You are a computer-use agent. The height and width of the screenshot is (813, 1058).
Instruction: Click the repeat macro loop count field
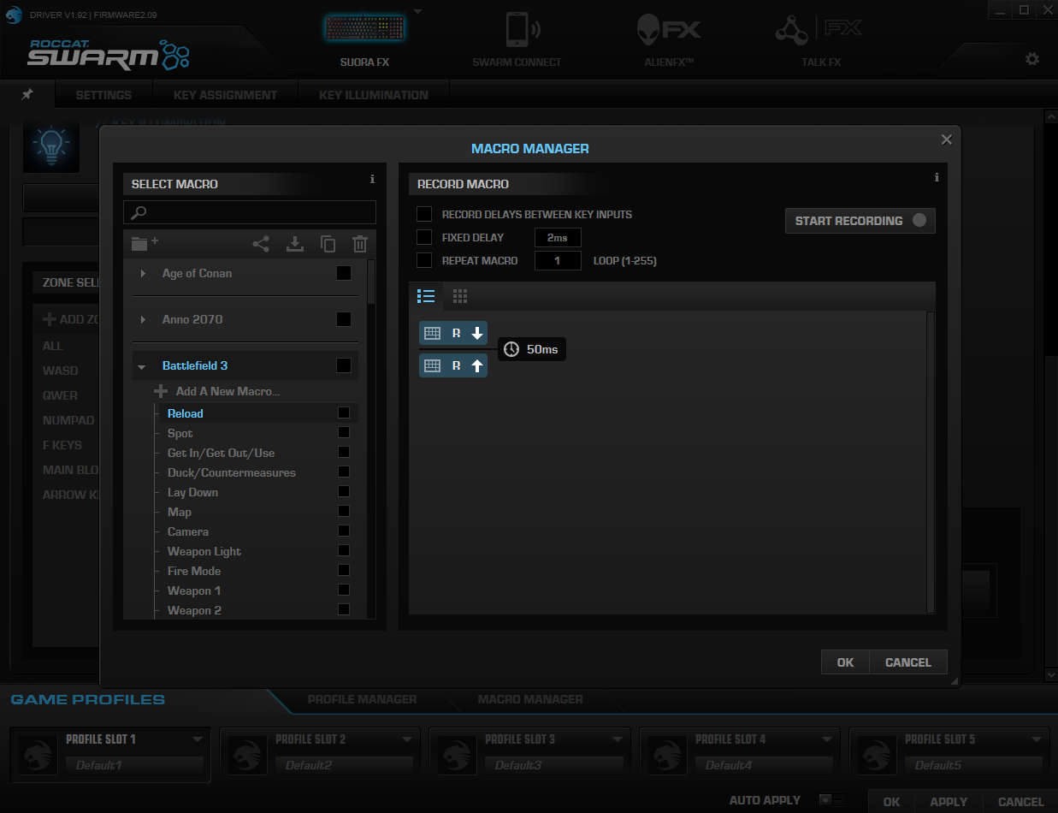tap(558, 260)
